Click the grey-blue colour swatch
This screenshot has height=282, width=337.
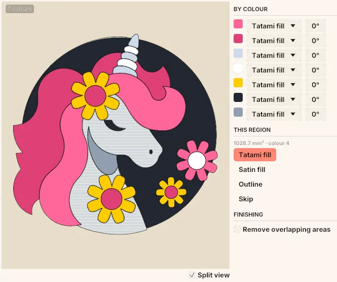pyautogui.click(x=238, y=112)
